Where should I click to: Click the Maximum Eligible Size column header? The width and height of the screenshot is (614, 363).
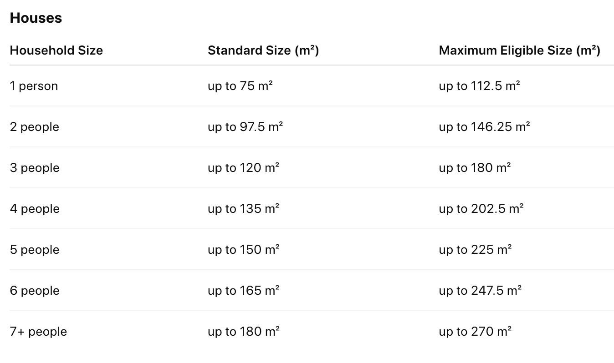tap(519, 50)
